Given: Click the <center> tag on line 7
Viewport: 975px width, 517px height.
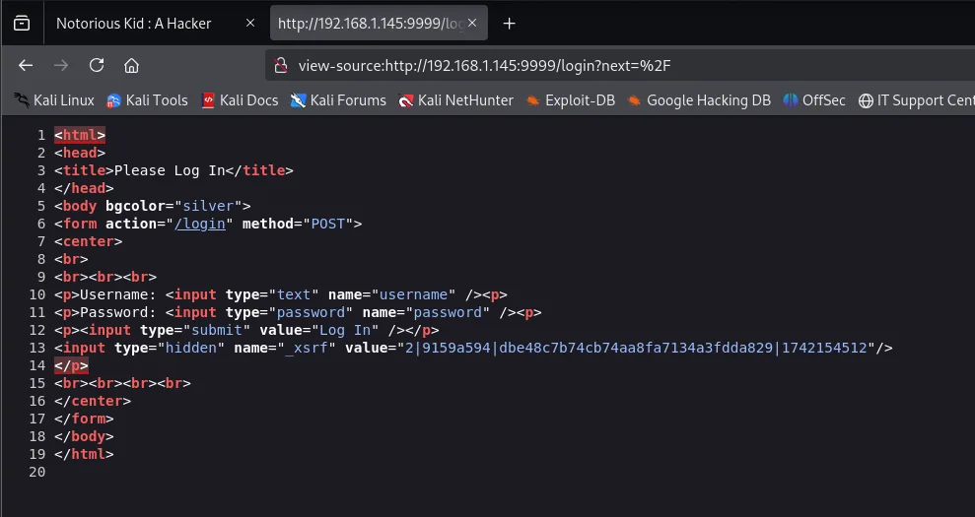Looking at the screenshot, I should click(89, 241).
